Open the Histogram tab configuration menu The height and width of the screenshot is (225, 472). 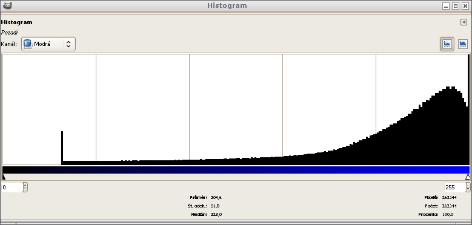click(x=464, y=22)
